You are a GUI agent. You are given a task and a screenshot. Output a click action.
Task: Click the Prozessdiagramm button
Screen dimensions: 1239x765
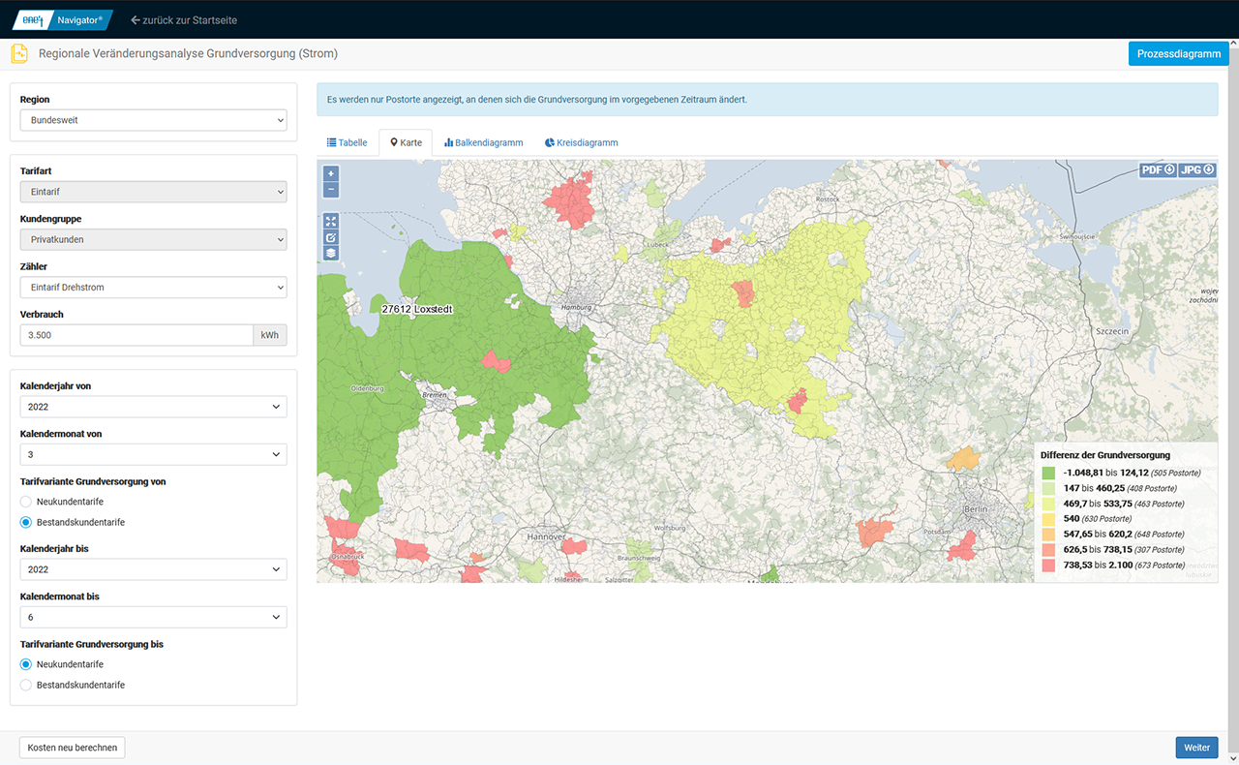click(x=1178, y=54)
